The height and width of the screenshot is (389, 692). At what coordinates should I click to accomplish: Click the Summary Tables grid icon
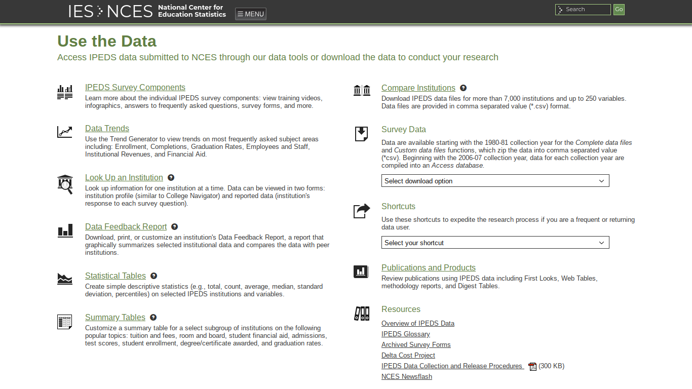click(x=65, y=322)
